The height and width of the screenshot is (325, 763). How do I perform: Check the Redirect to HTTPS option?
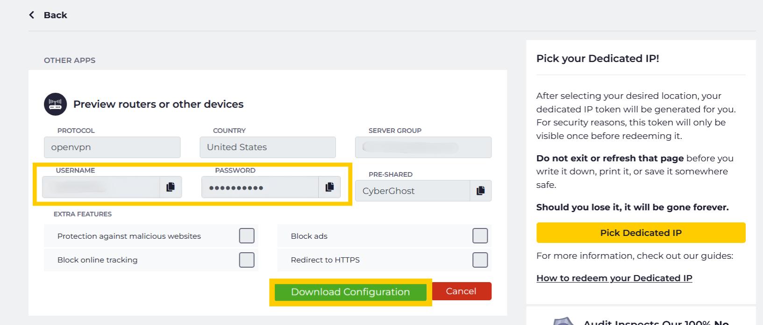tap(480, 260)
